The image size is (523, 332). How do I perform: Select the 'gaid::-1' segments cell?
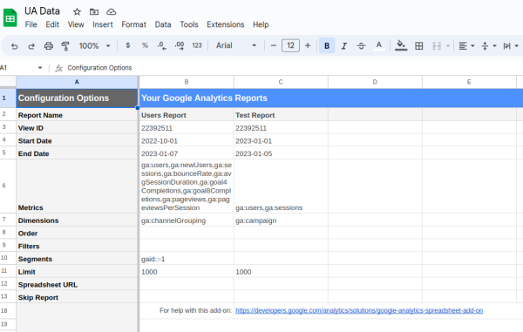pyautogui.click(x=187, y=259)
